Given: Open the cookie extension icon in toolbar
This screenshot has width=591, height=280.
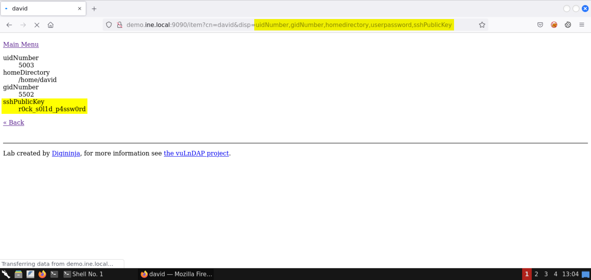Looking at the screenshot, I should (x=568, y=25).
